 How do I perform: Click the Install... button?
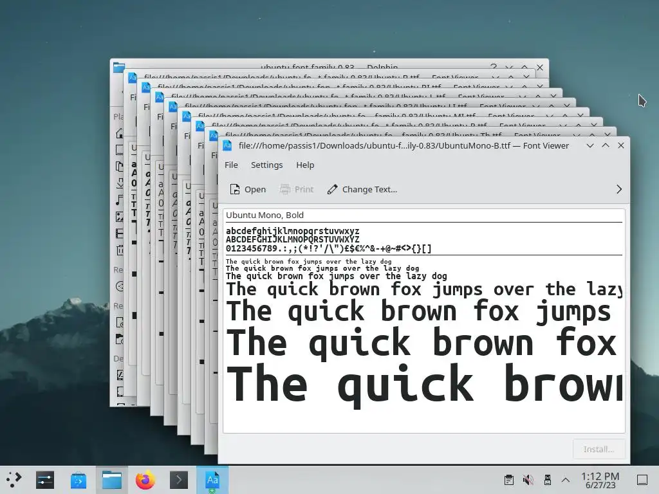(x=599, y=450)
